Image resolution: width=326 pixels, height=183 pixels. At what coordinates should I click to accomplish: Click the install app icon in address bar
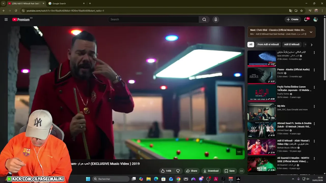[x=296, y=11]
